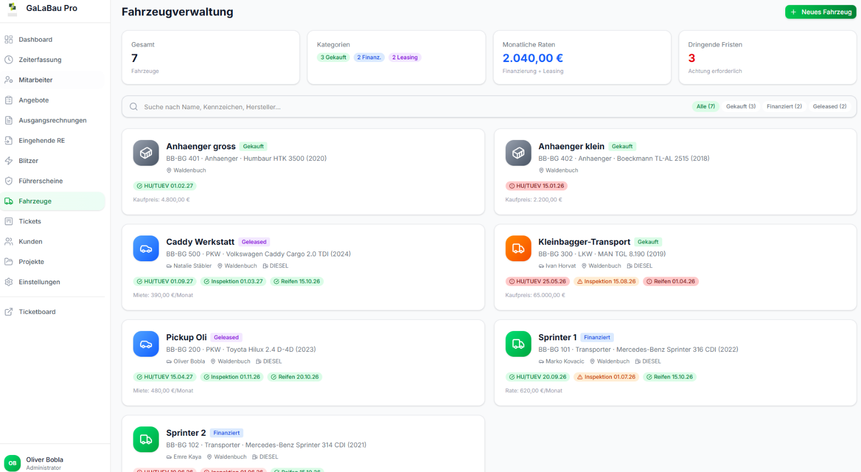This screenshot has height=472, width=861.
Task: Filter vehicles by Gekauft (3)
Action: coord(741,106)
